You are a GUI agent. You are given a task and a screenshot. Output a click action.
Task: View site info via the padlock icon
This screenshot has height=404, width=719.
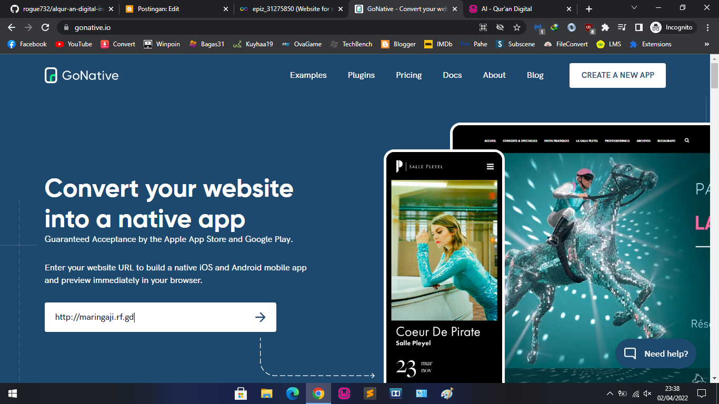[66, 27]
